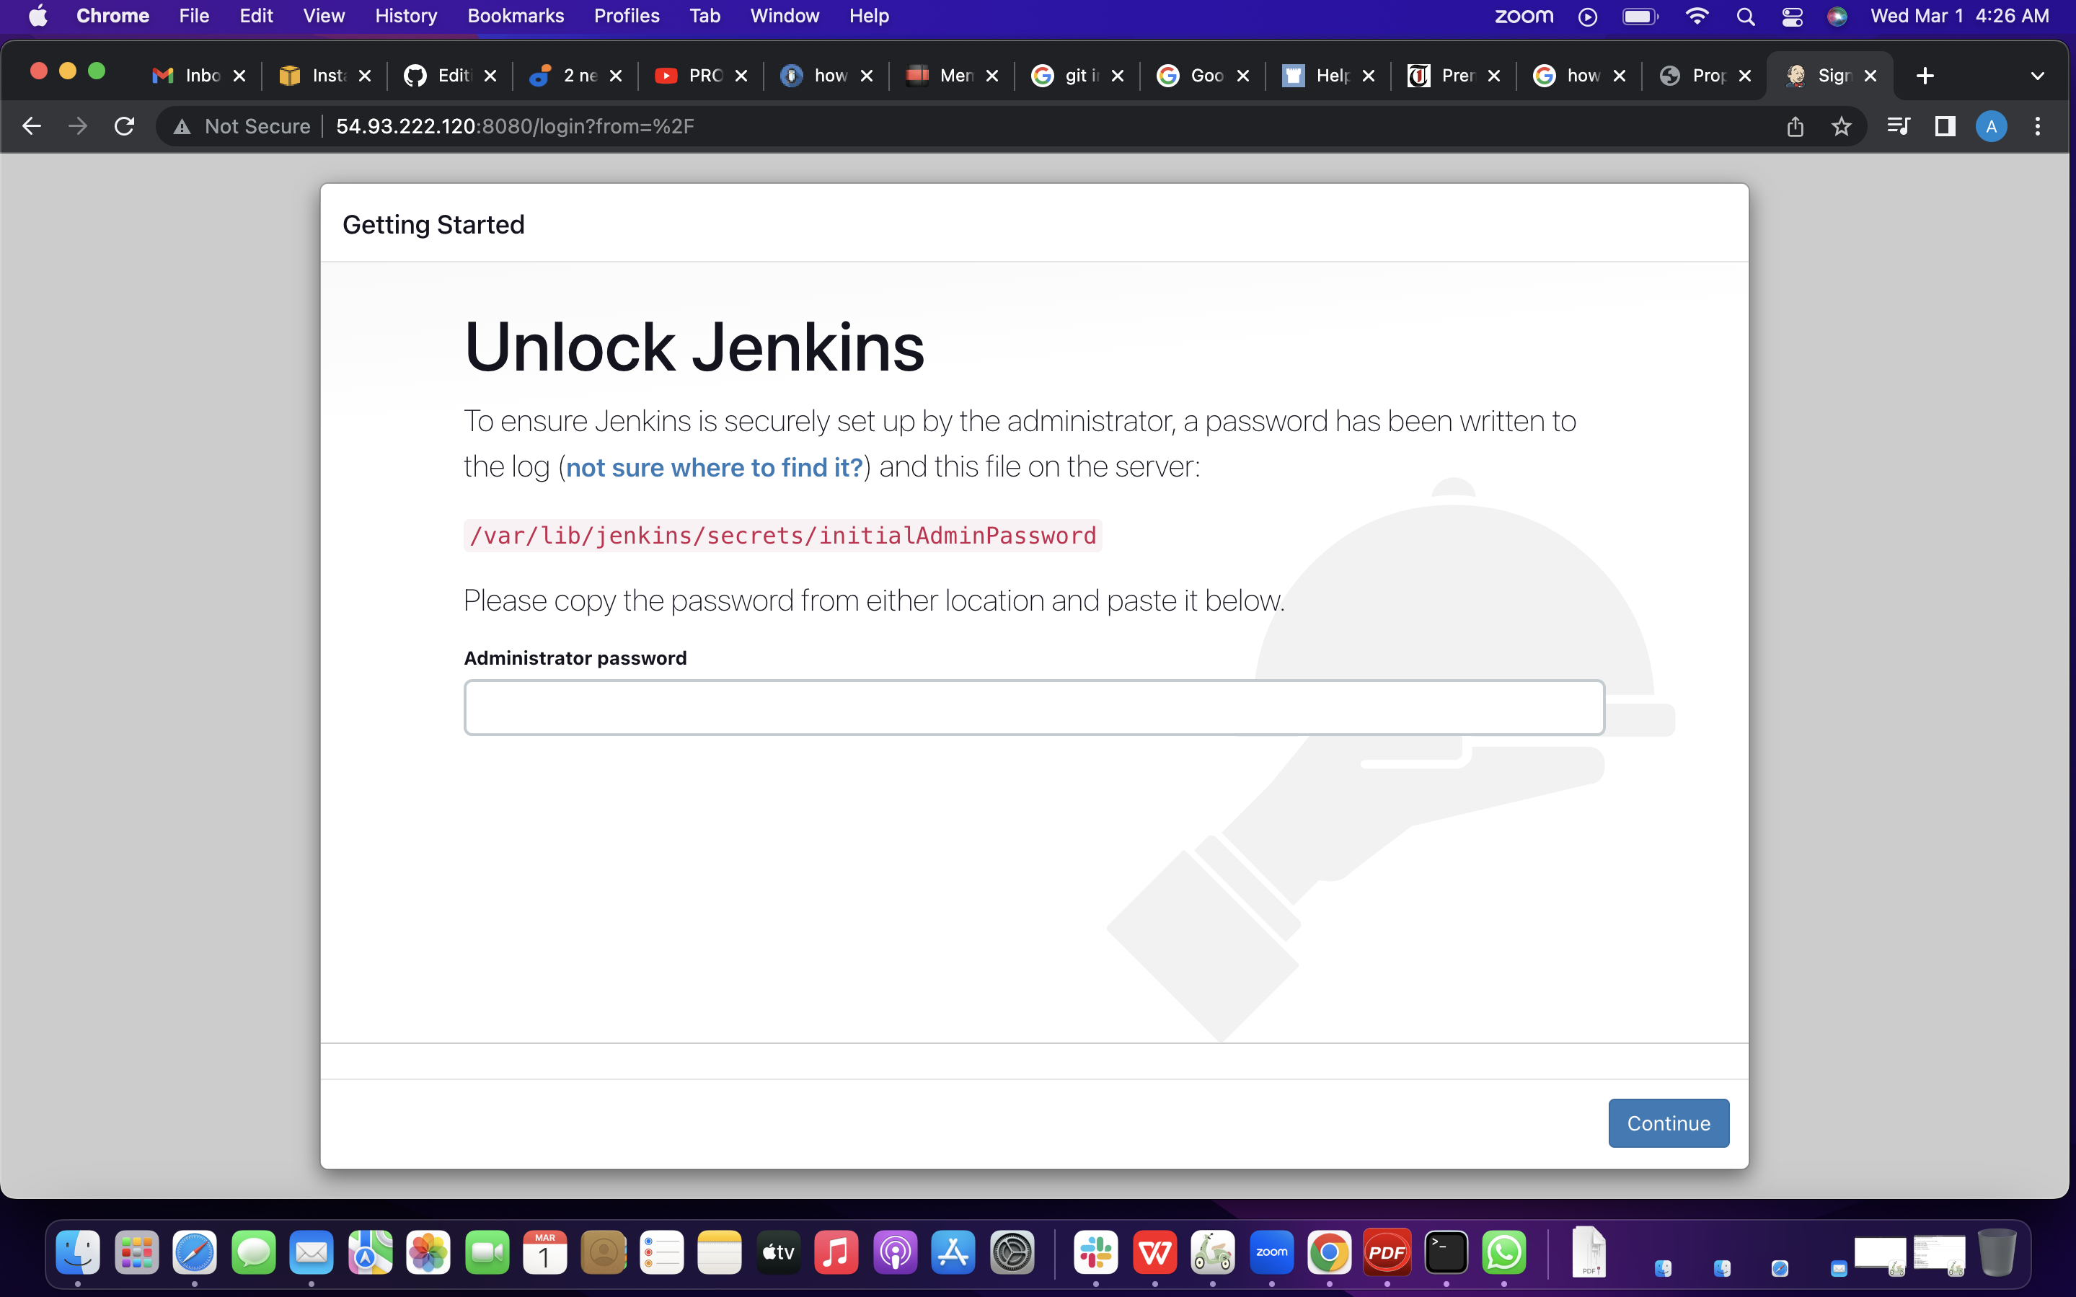
Task: Open the Bookmarks menu
Action: click(515, 17)
